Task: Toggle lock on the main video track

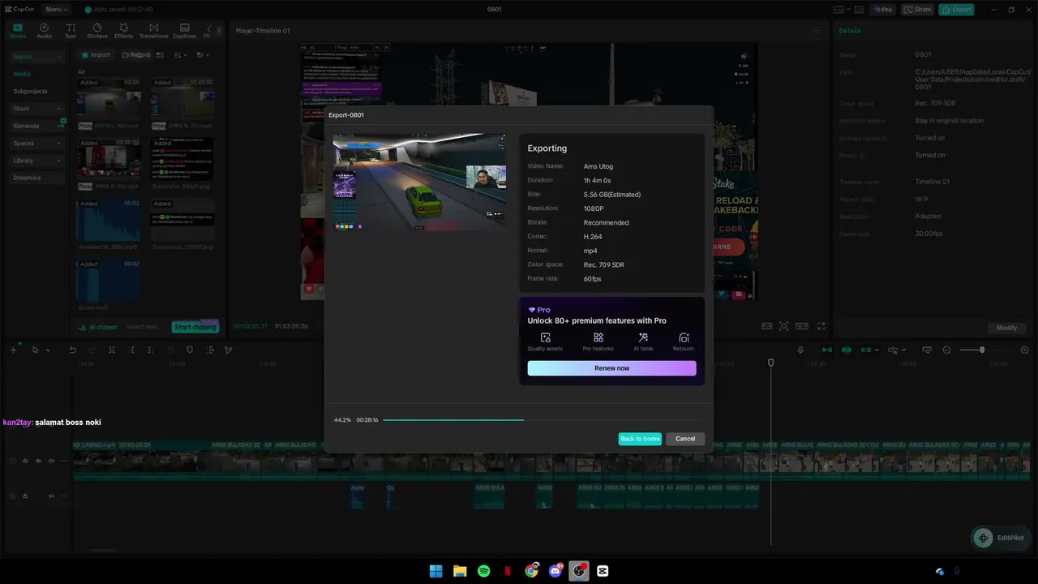Action: coord(25,461)
